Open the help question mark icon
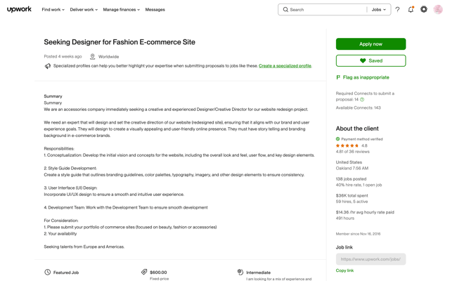Viewport: 450px width, 281px height. click(397, 9)
